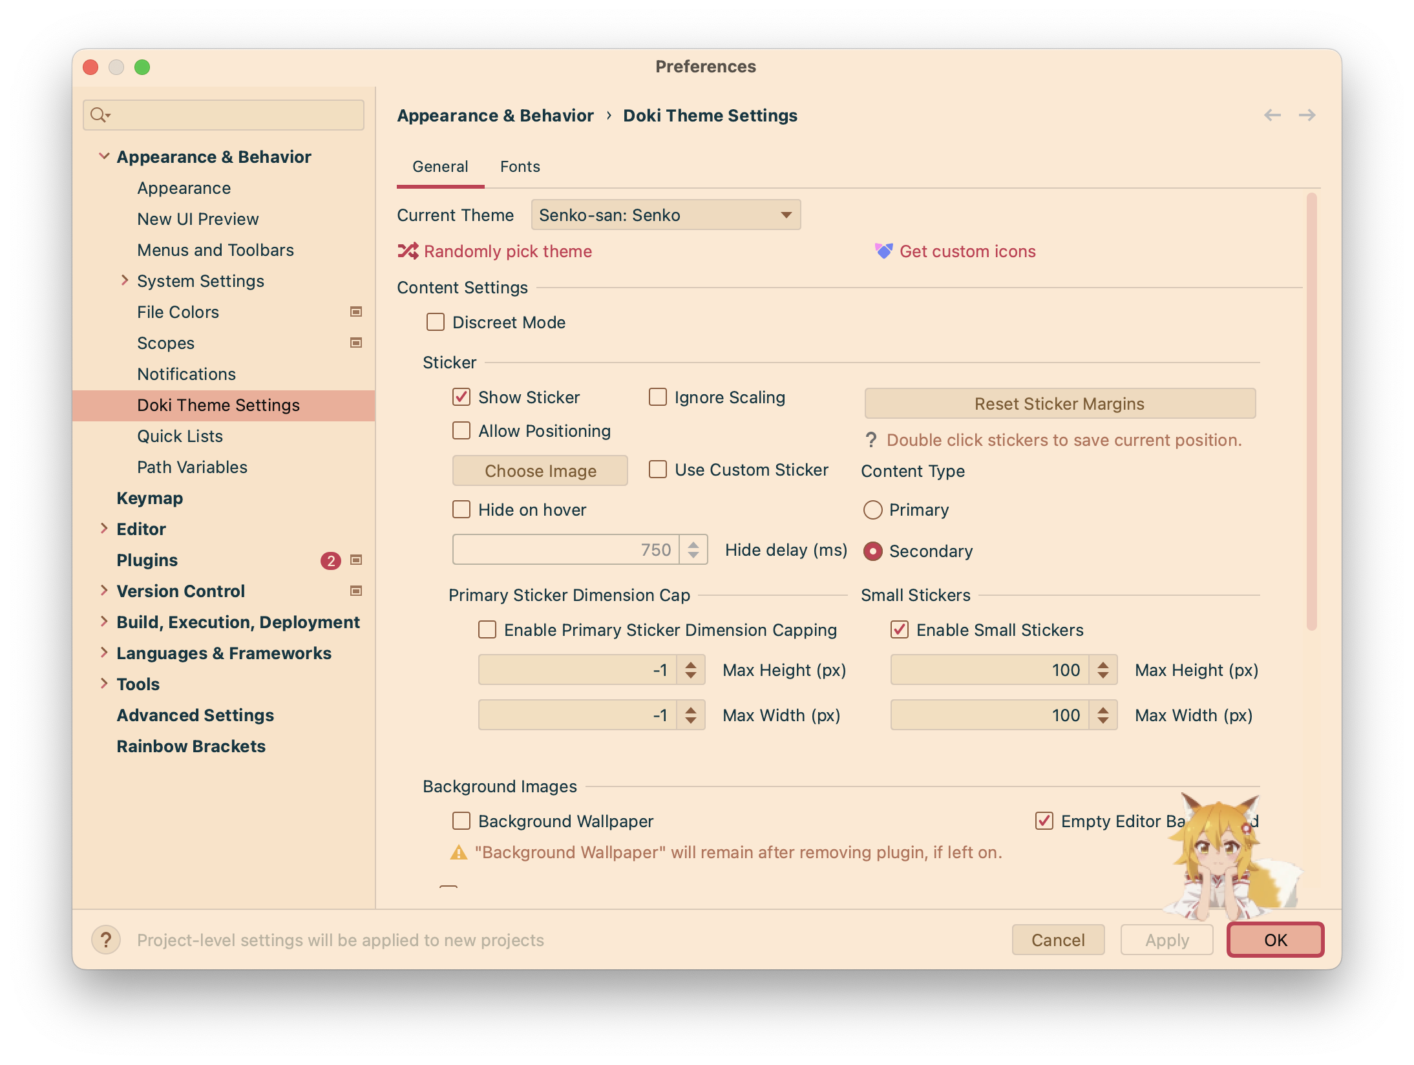
Task: Click the forward navigation arrow at top right
Action: pyautogui.click(x=1307, y=115)
